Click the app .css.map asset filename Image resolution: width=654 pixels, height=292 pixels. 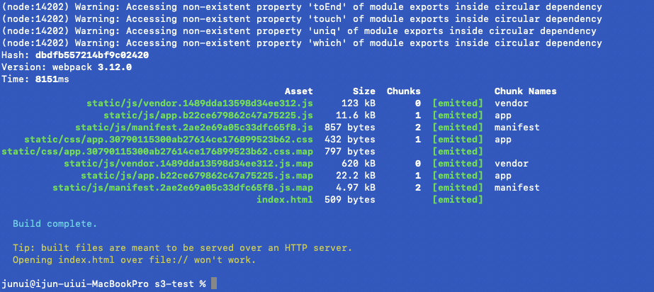coord(157,152)
